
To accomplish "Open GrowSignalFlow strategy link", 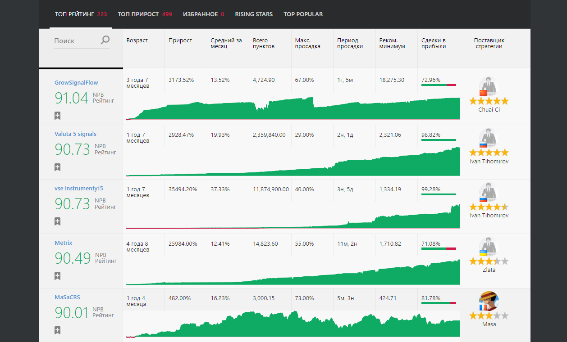I will coord(76,83).
